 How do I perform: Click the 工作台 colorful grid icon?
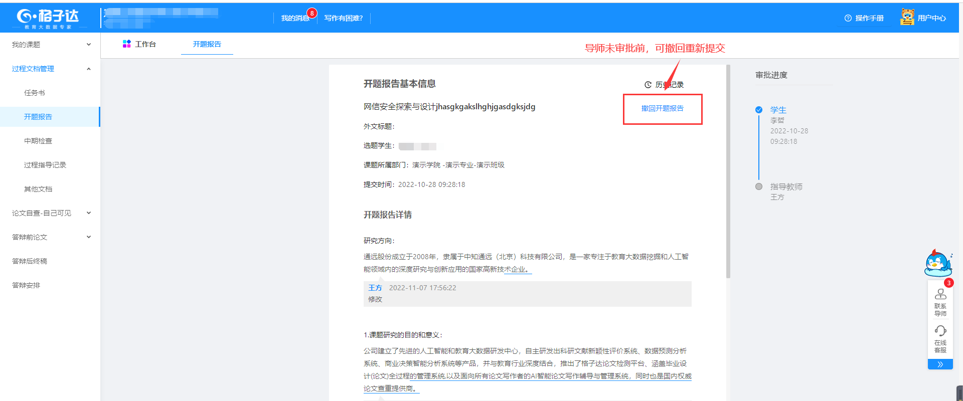coord(126,44)
